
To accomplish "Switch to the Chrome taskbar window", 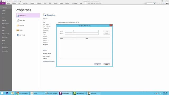I will point(22,93).
